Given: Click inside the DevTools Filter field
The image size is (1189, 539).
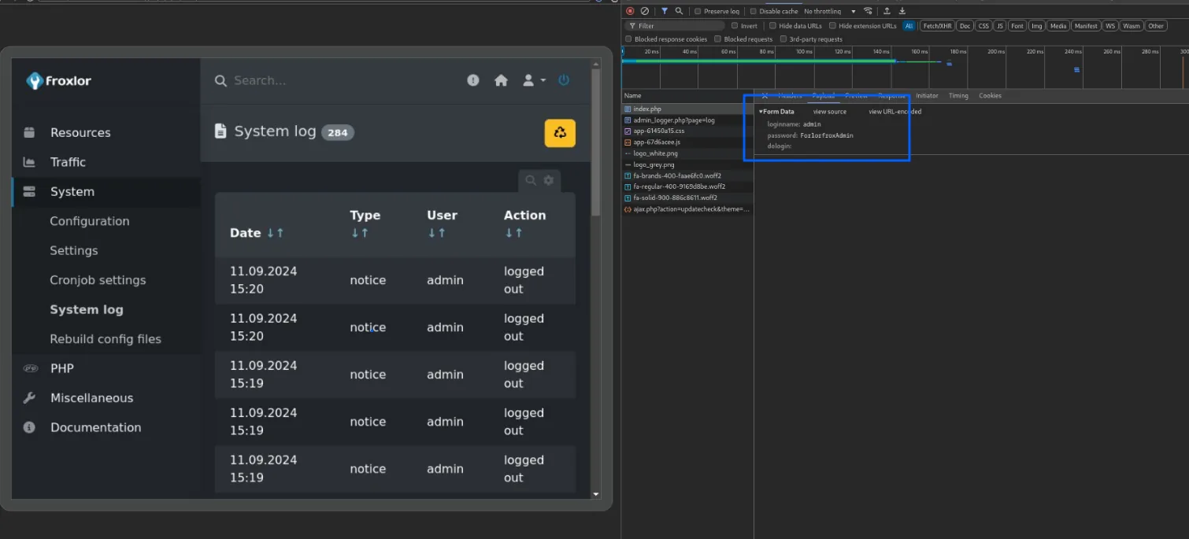Looking at the screenshot, I should click(676, 26).
